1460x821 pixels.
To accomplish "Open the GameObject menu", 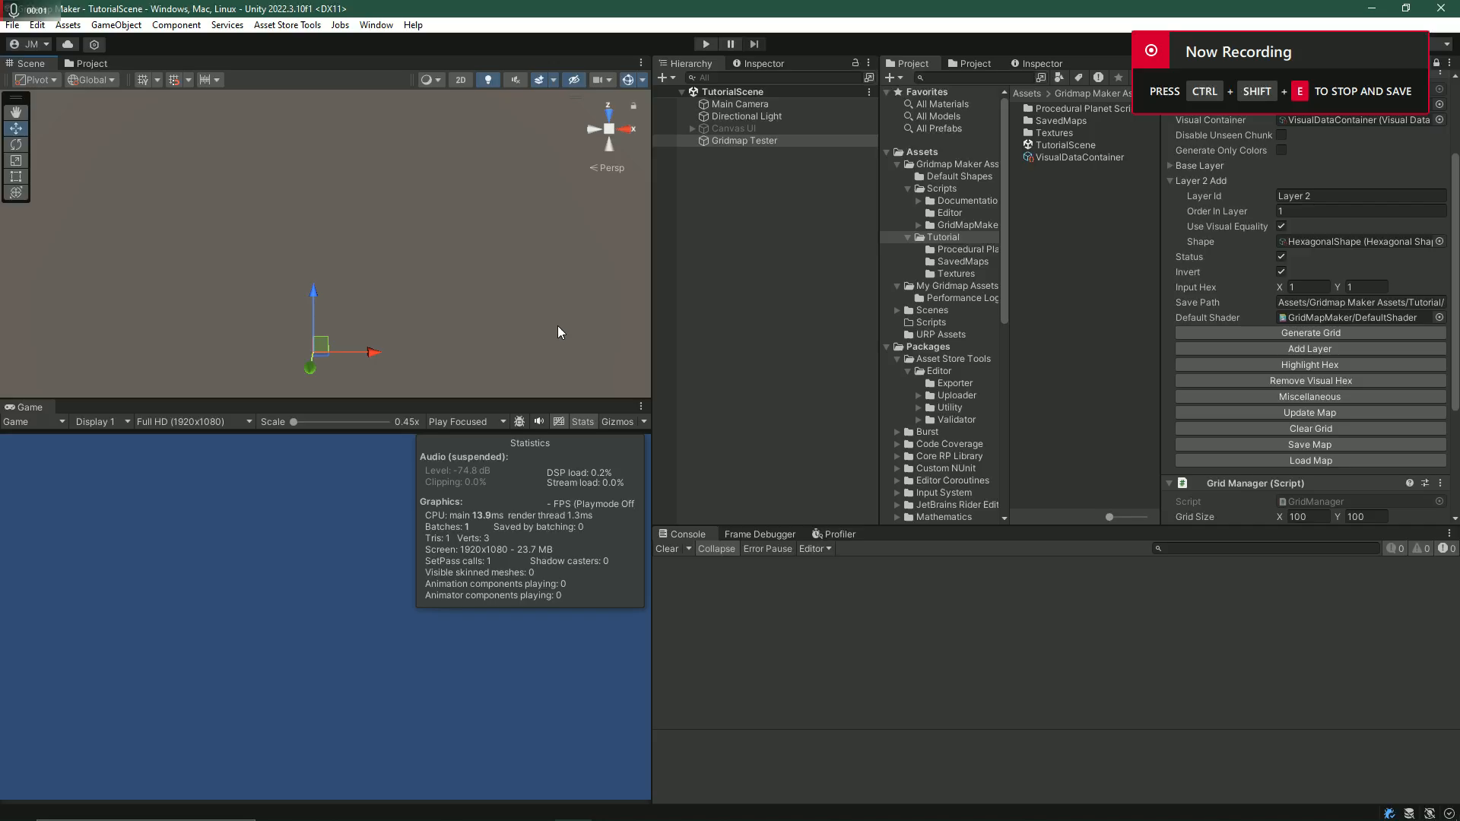I will tap(117, 25).
